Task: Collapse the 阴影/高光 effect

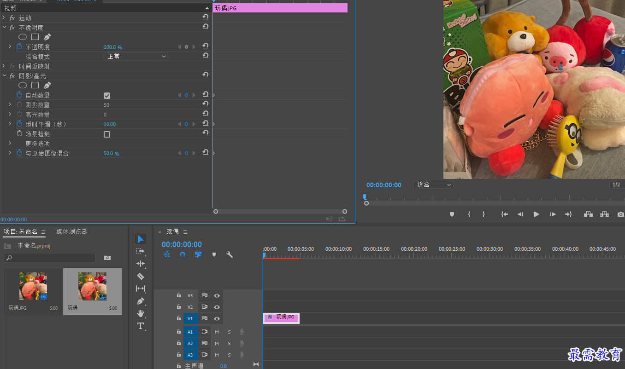Action: point(4,76)
